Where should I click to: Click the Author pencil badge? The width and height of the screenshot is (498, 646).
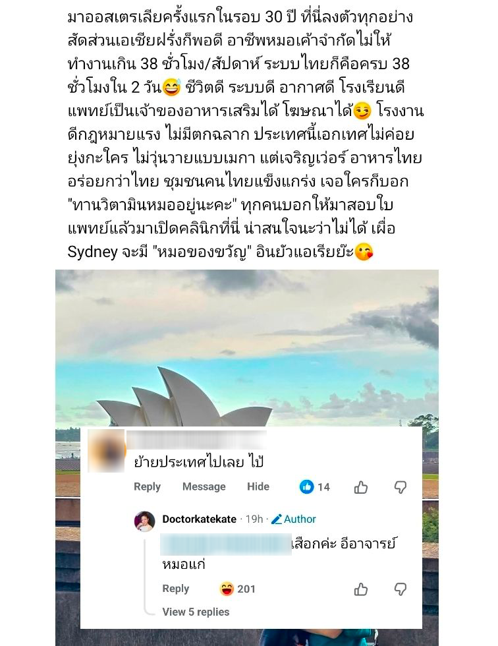[x=293, y=519]
